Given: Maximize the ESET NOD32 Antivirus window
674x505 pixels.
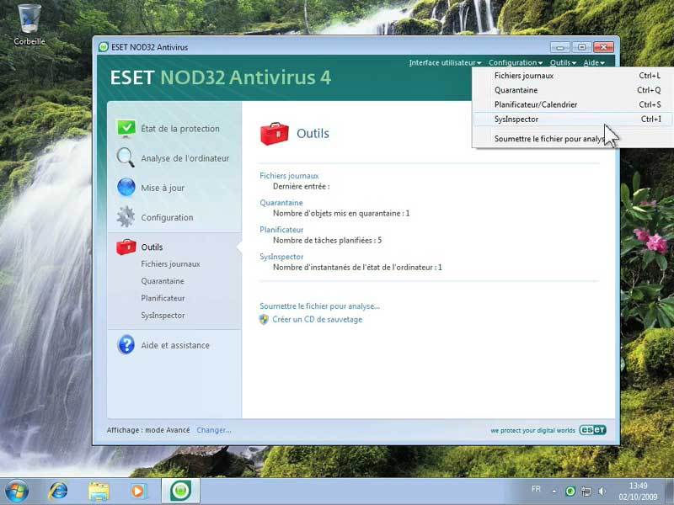Looking at the screenshot, I should [581, 47].
